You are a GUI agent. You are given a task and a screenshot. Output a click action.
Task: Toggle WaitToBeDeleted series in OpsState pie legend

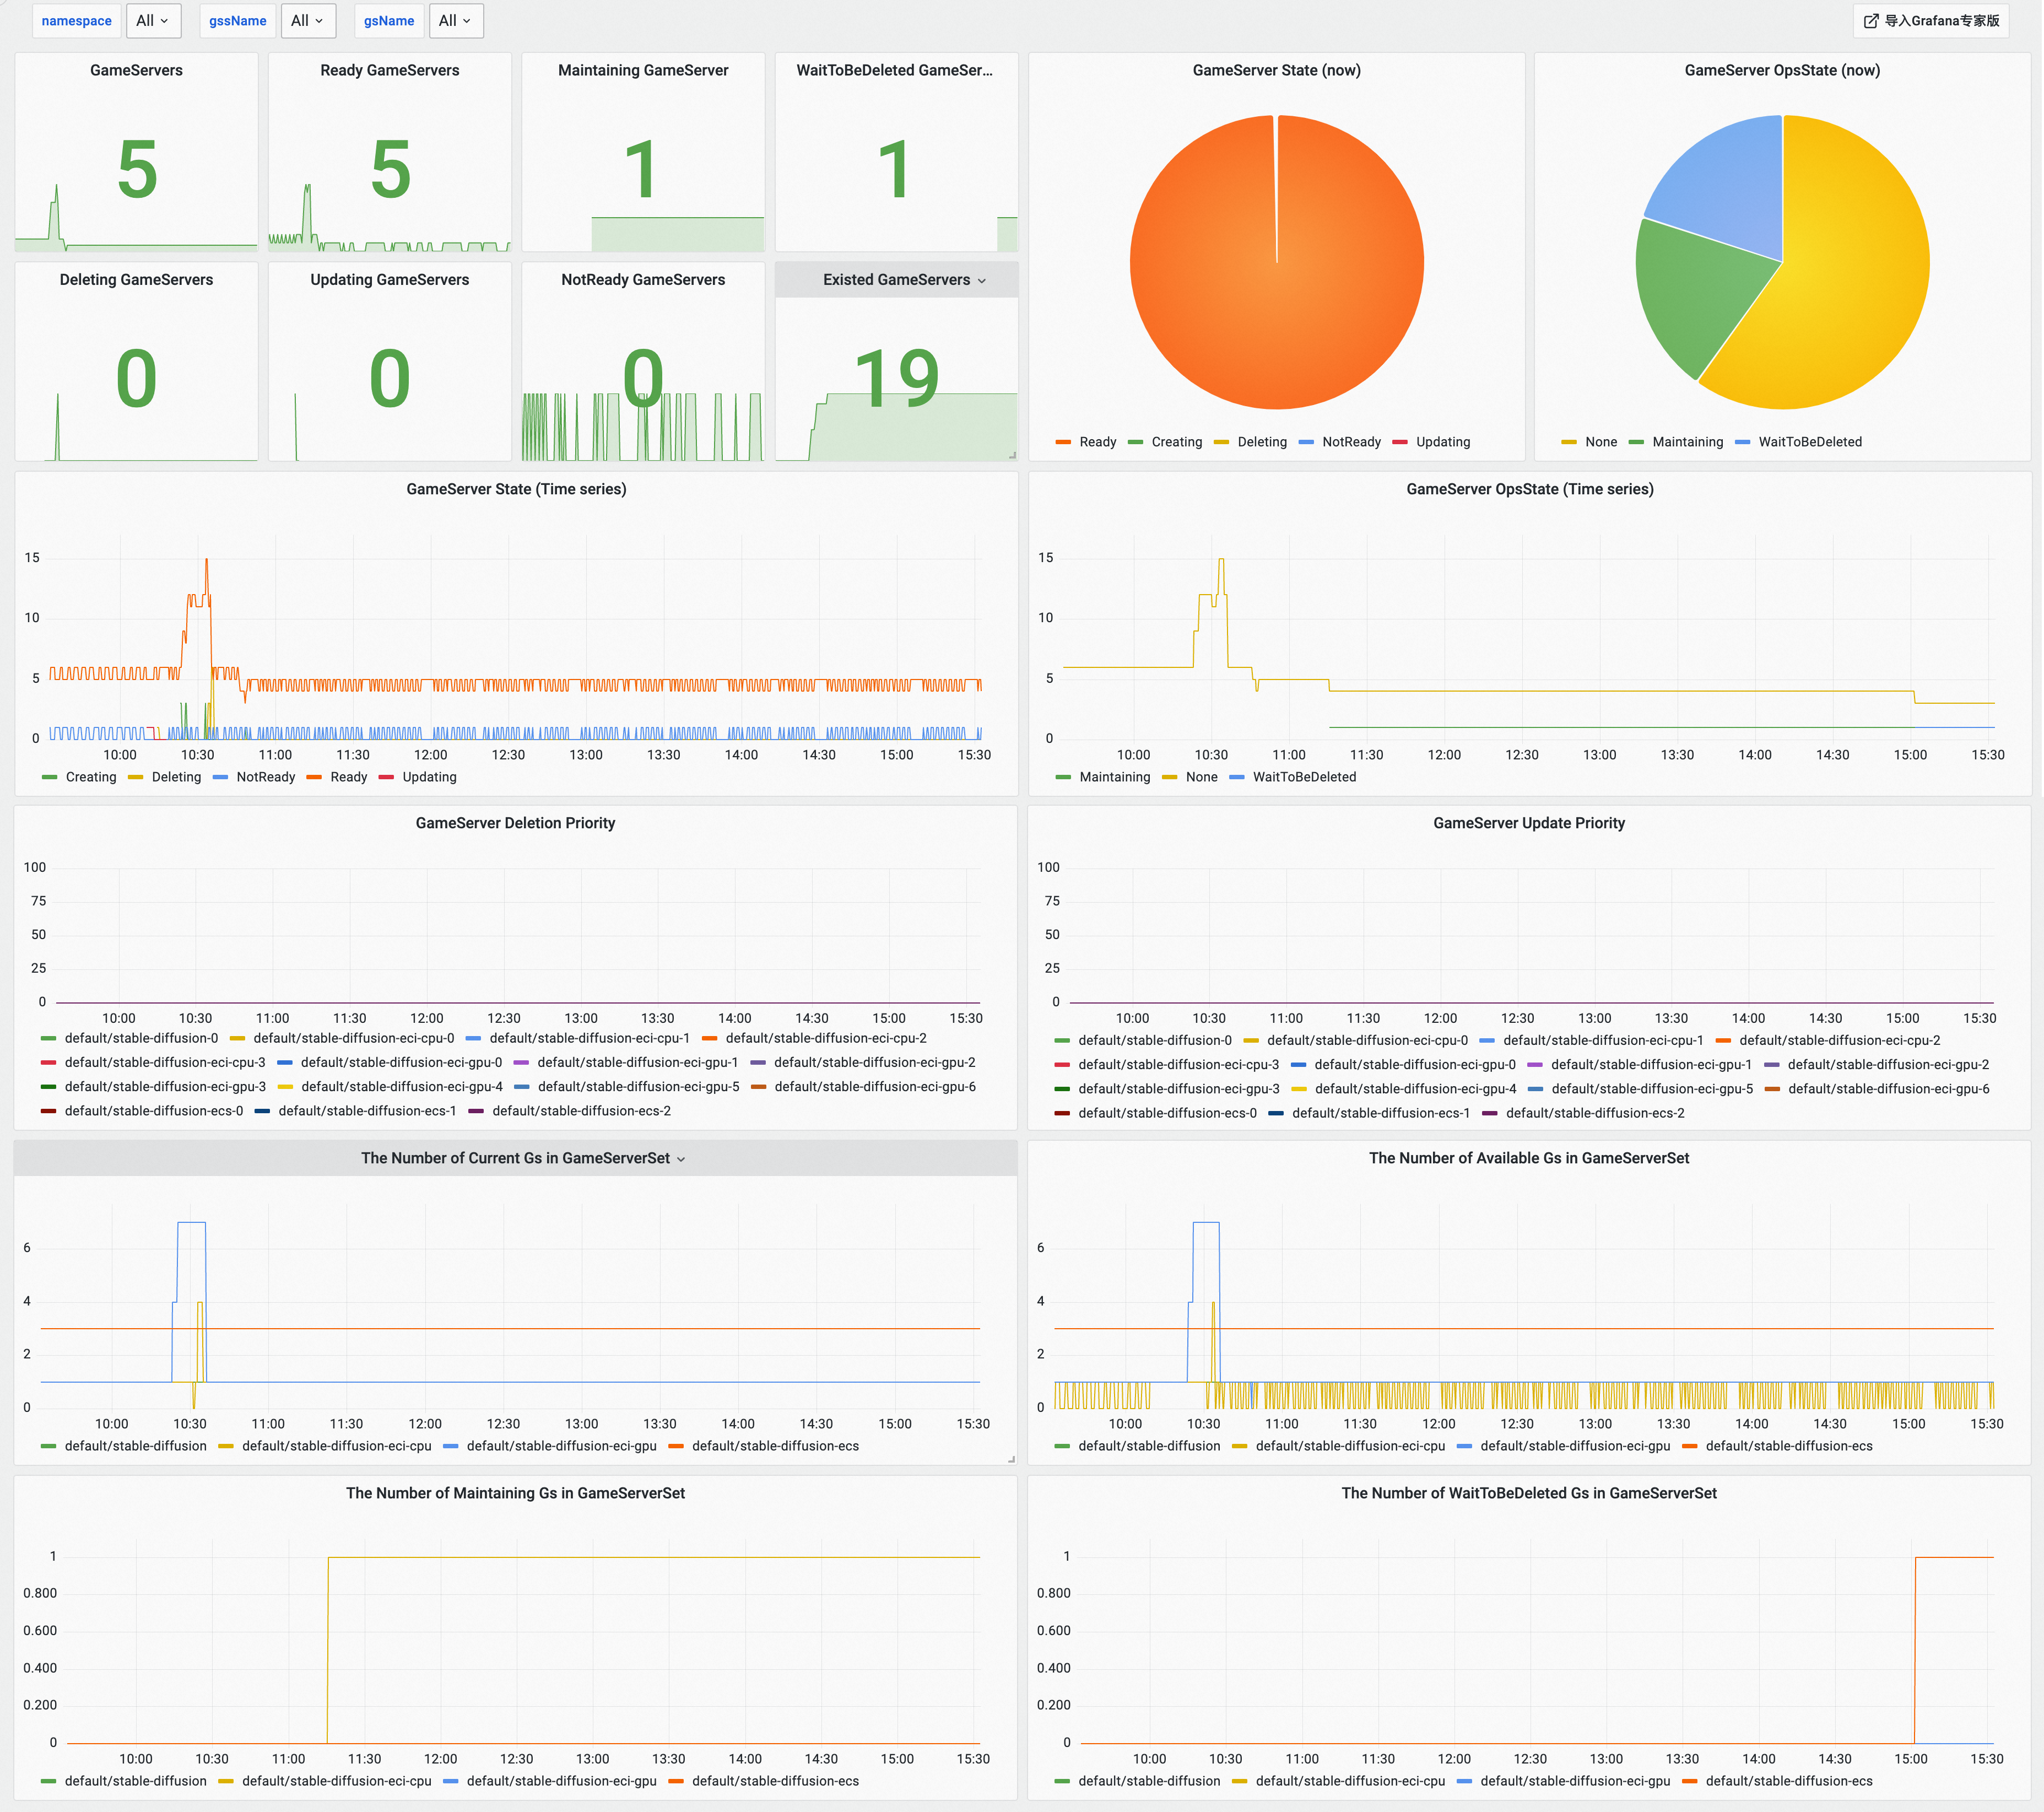pos(1798,442)
